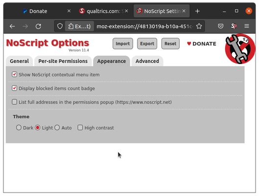
Task: Click the forward navigation arrow
Action: 25,26
